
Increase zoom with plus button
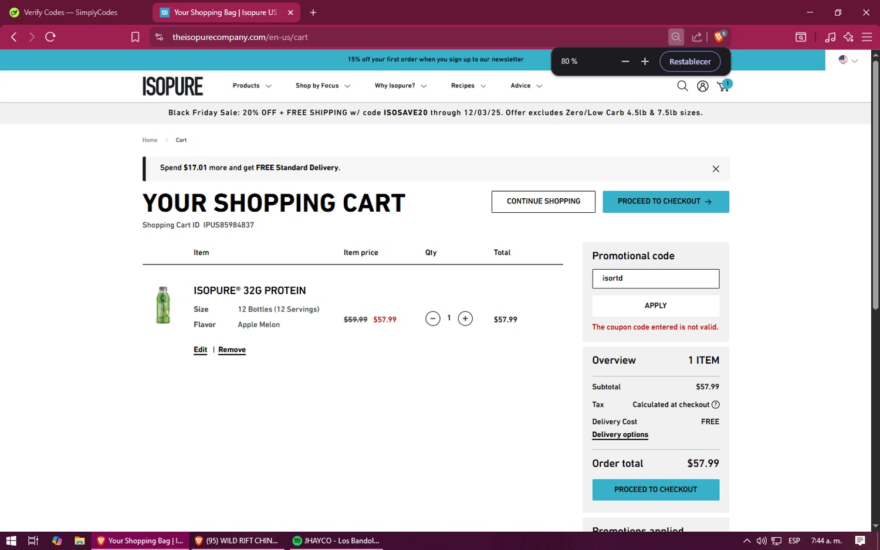[x=645, y=62]
